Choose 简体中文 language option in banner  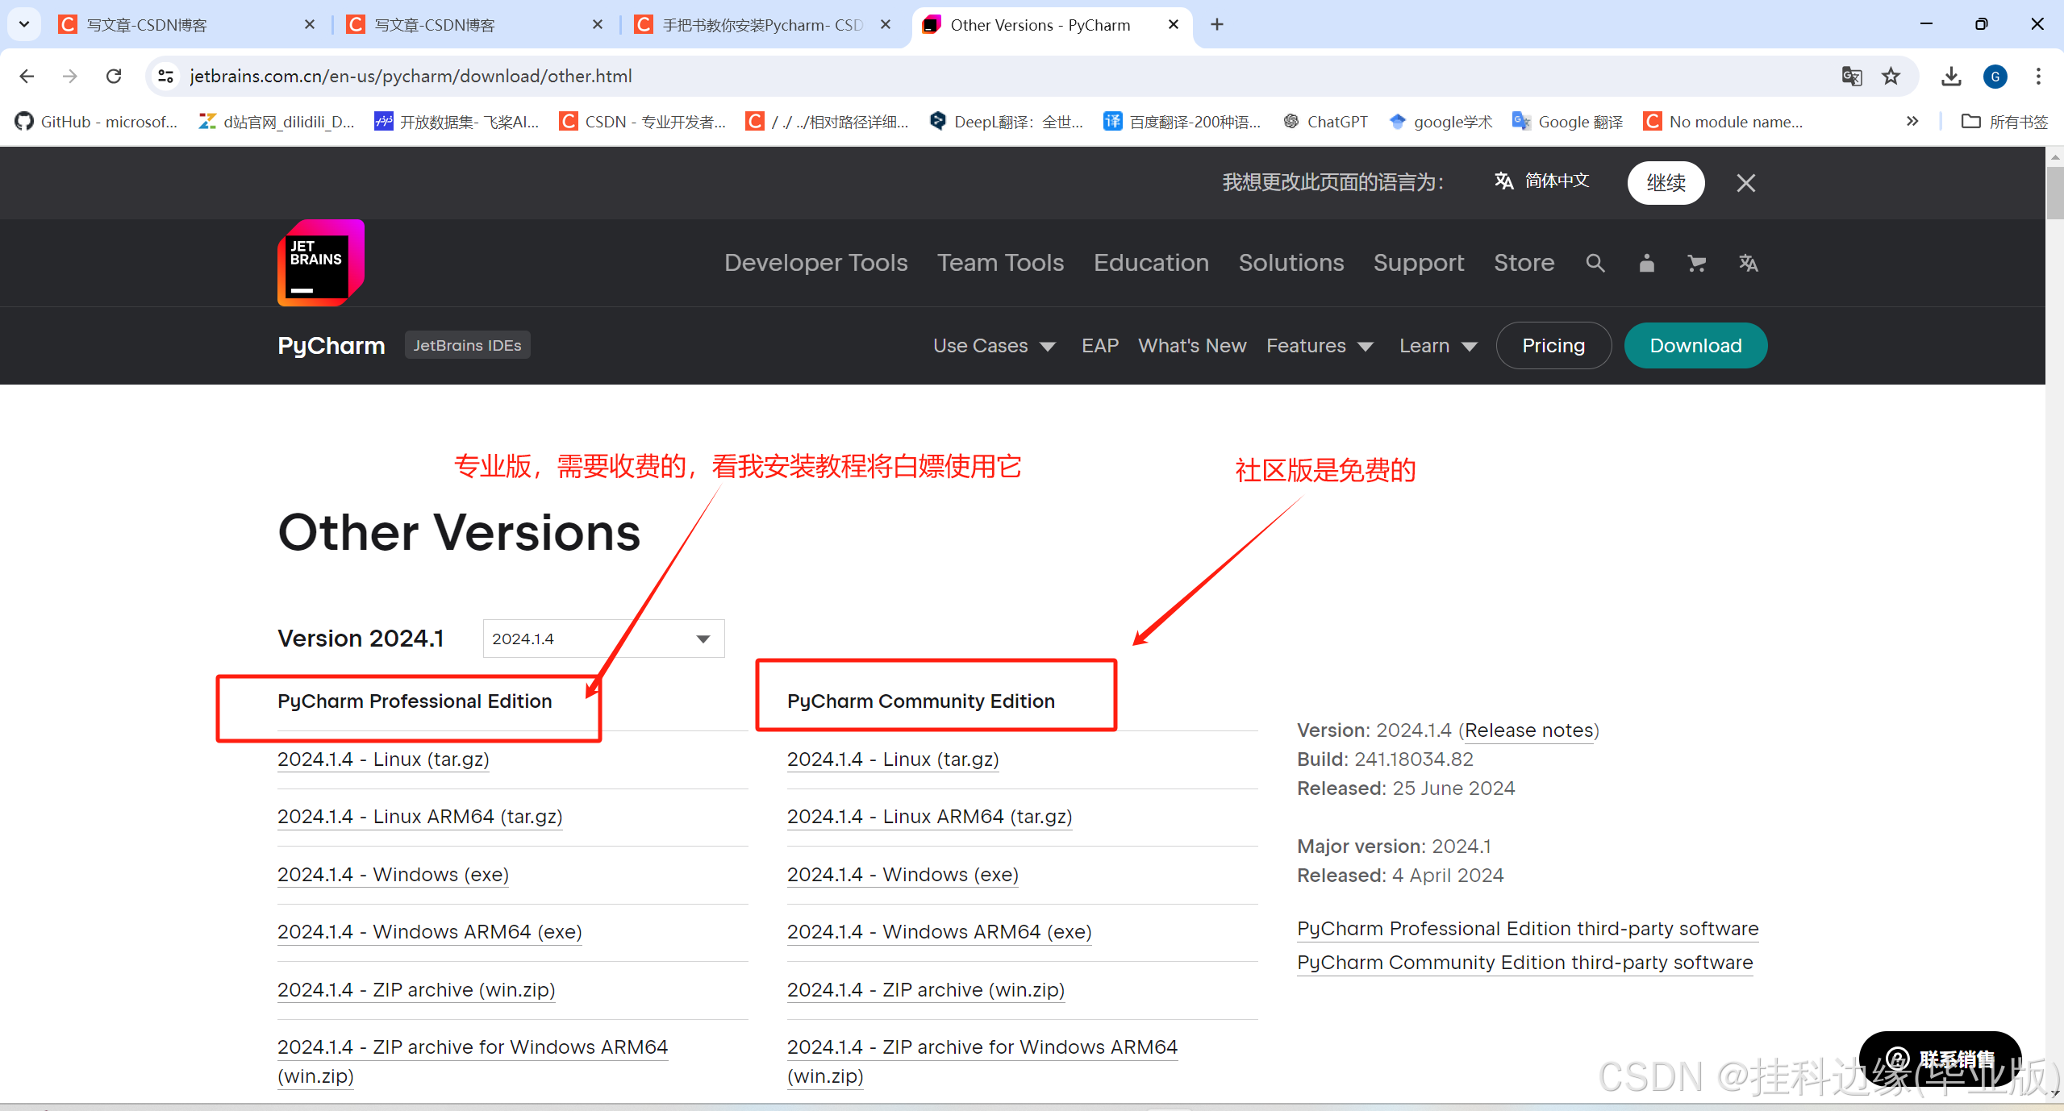pos(1541,181)
